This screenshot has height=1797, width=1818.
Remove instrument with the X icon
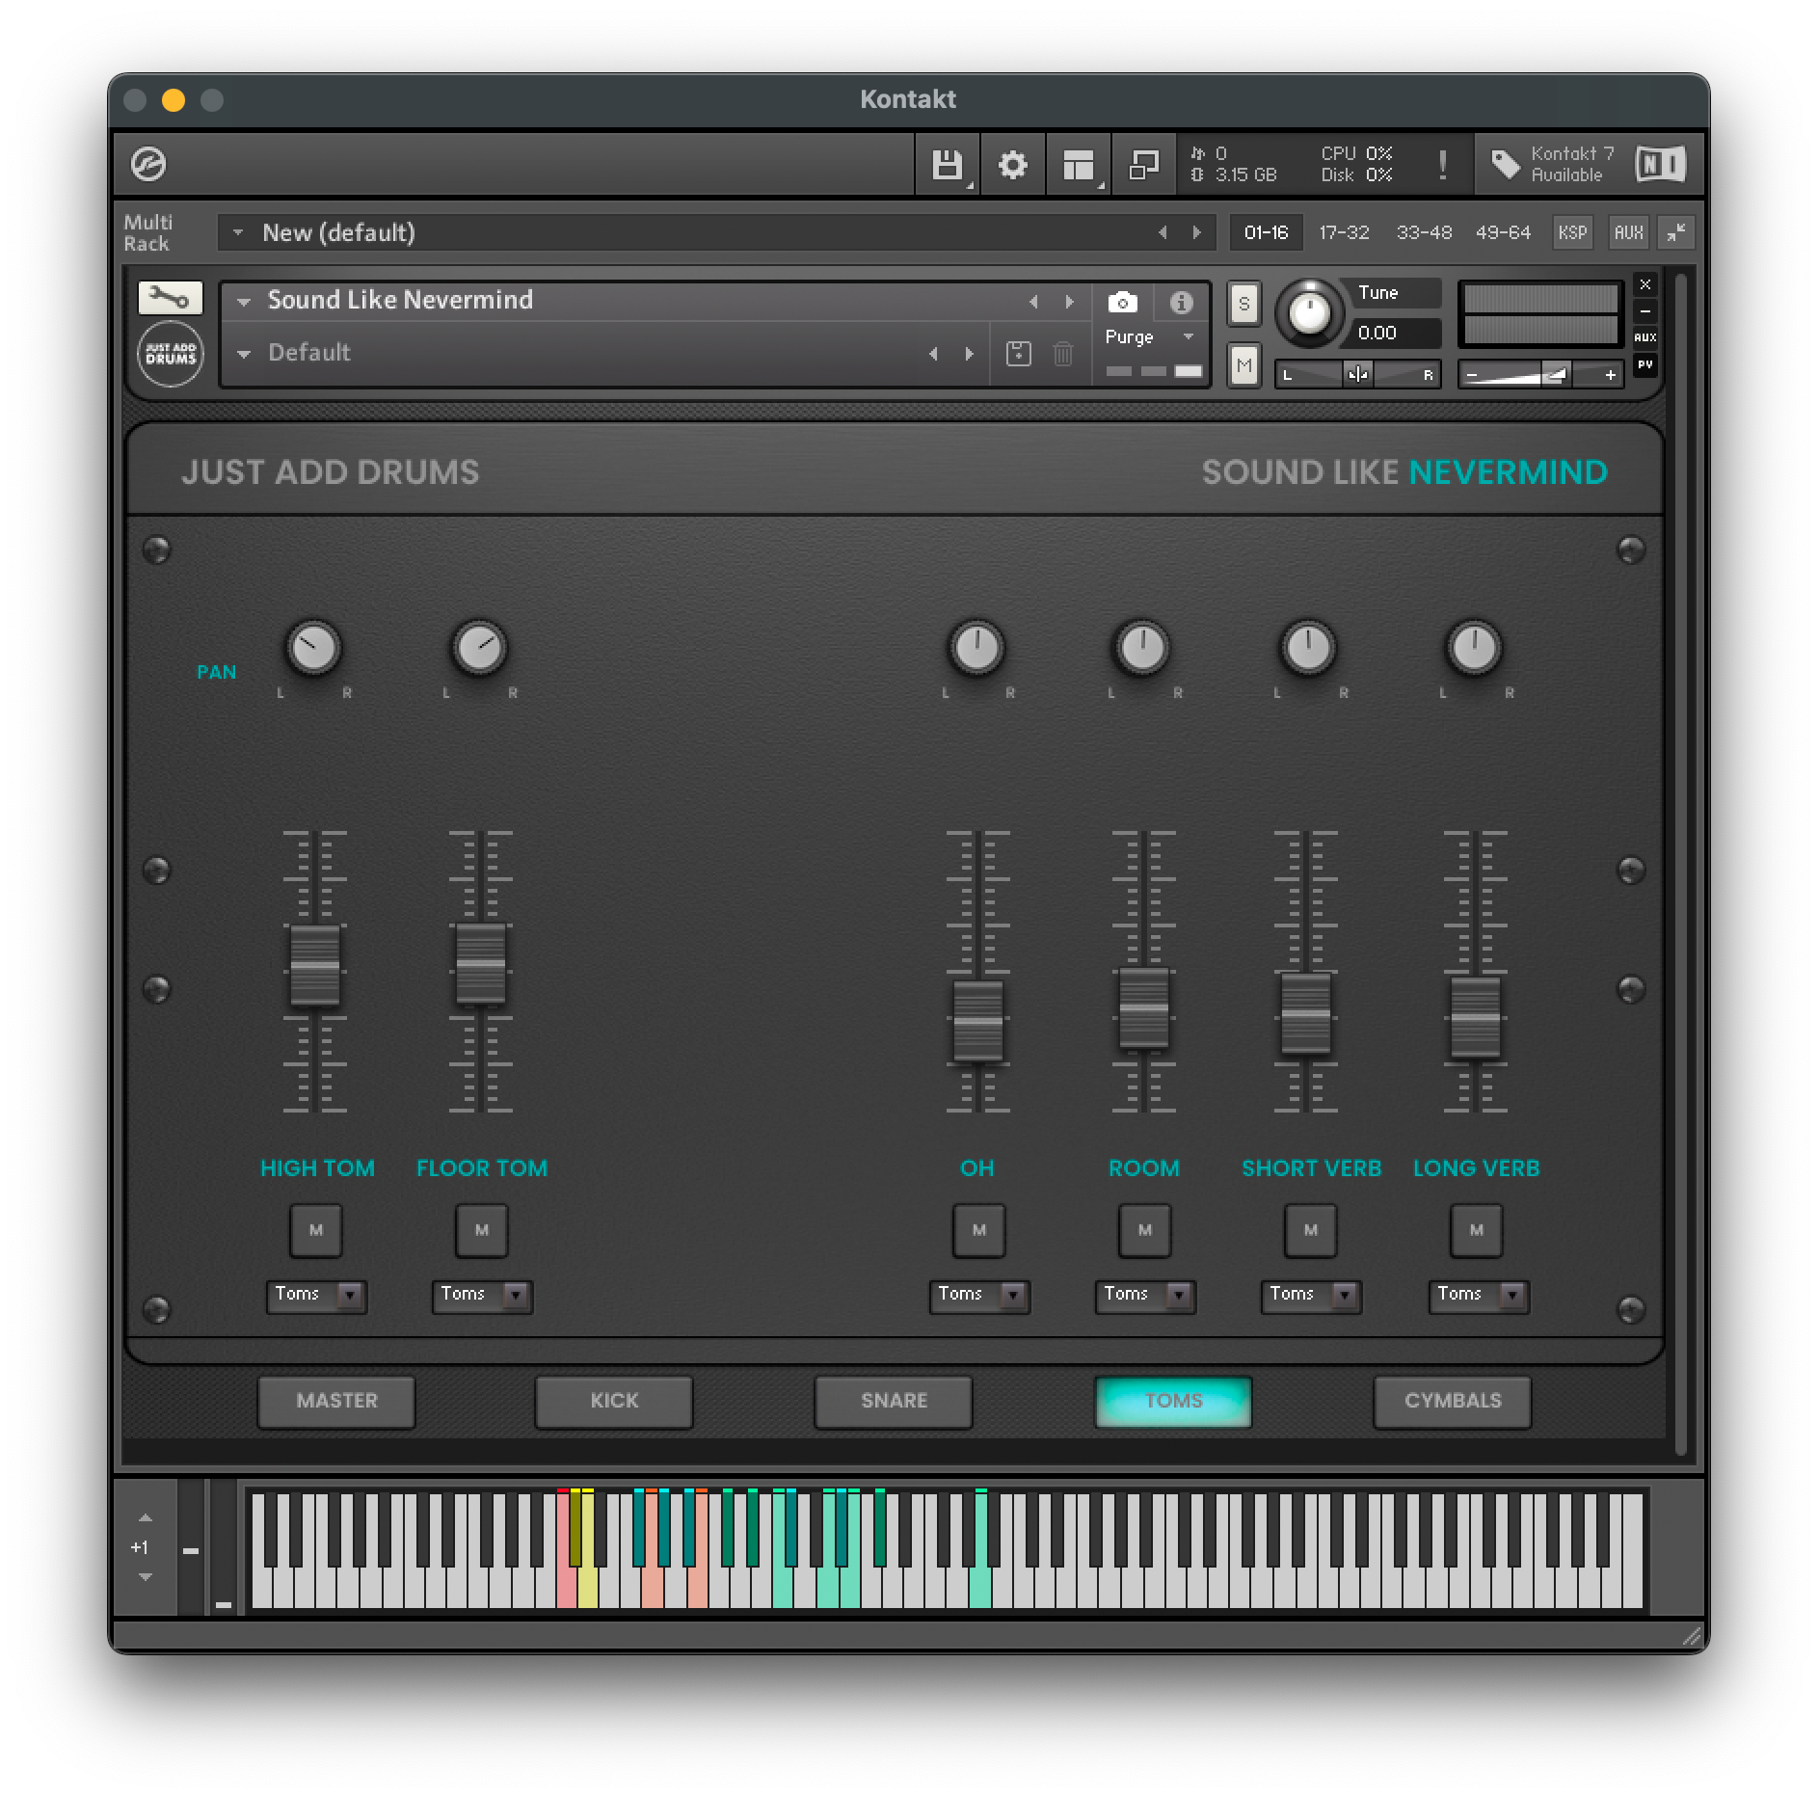pyautogui.click(x=1645, y=284)
